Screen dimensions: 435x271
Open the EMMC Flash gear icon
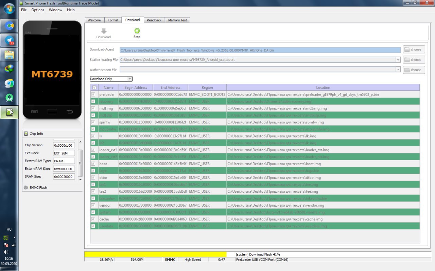pos(26,187)
